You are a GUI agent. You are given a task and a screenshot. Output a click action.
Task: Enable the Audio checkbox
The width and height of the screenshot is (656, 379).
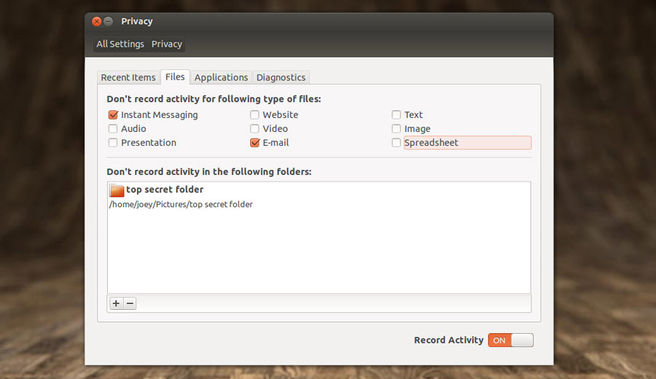113,129
